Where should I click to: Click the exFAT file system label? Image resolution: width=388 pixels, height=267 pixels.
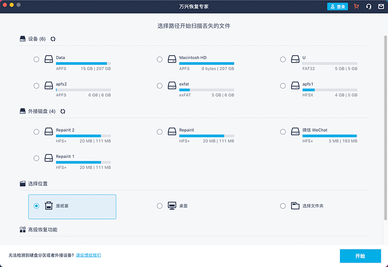[x=185, y=95]
